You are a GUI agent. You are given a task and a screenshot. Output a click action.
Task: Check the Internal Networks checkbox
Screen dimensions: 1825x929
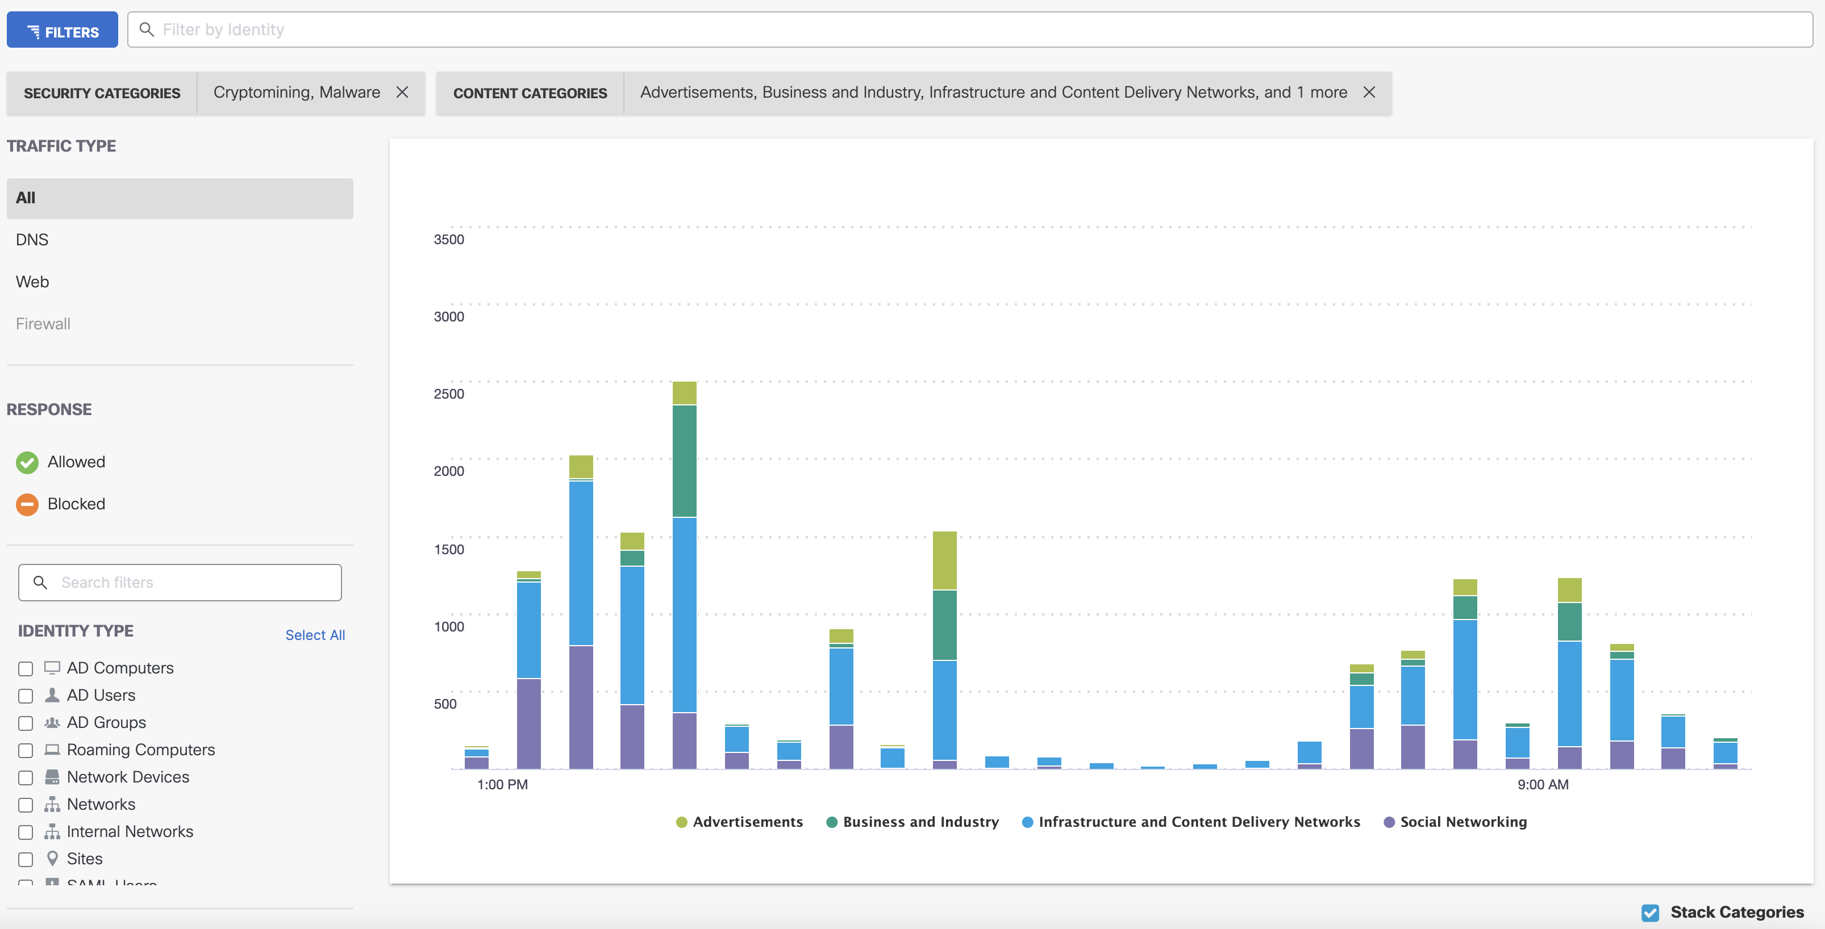tap(26, 832)
